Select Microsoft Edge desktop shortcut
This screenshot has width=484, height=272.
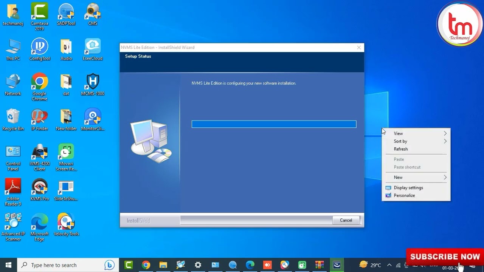pos(39,227)
